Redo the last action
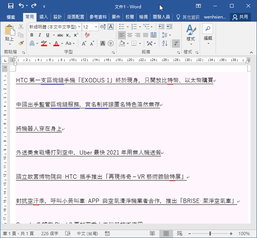This screenshot has width=257, height=238. point(34,6)
